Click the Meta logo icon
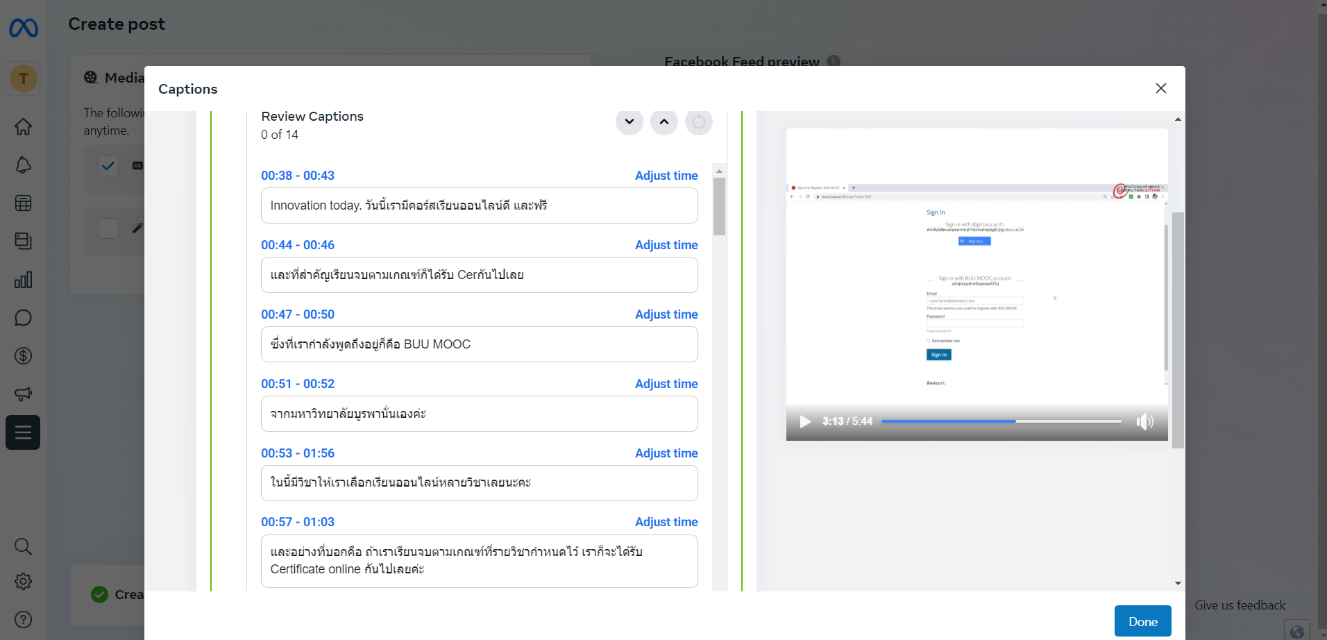This screenshot has width=1327, height=640. click(x=24, y=28)
